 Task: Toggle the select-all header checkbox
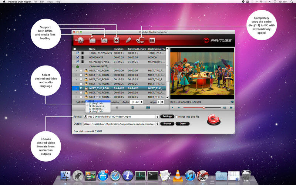pyautogui.click(x=75, y=49)
